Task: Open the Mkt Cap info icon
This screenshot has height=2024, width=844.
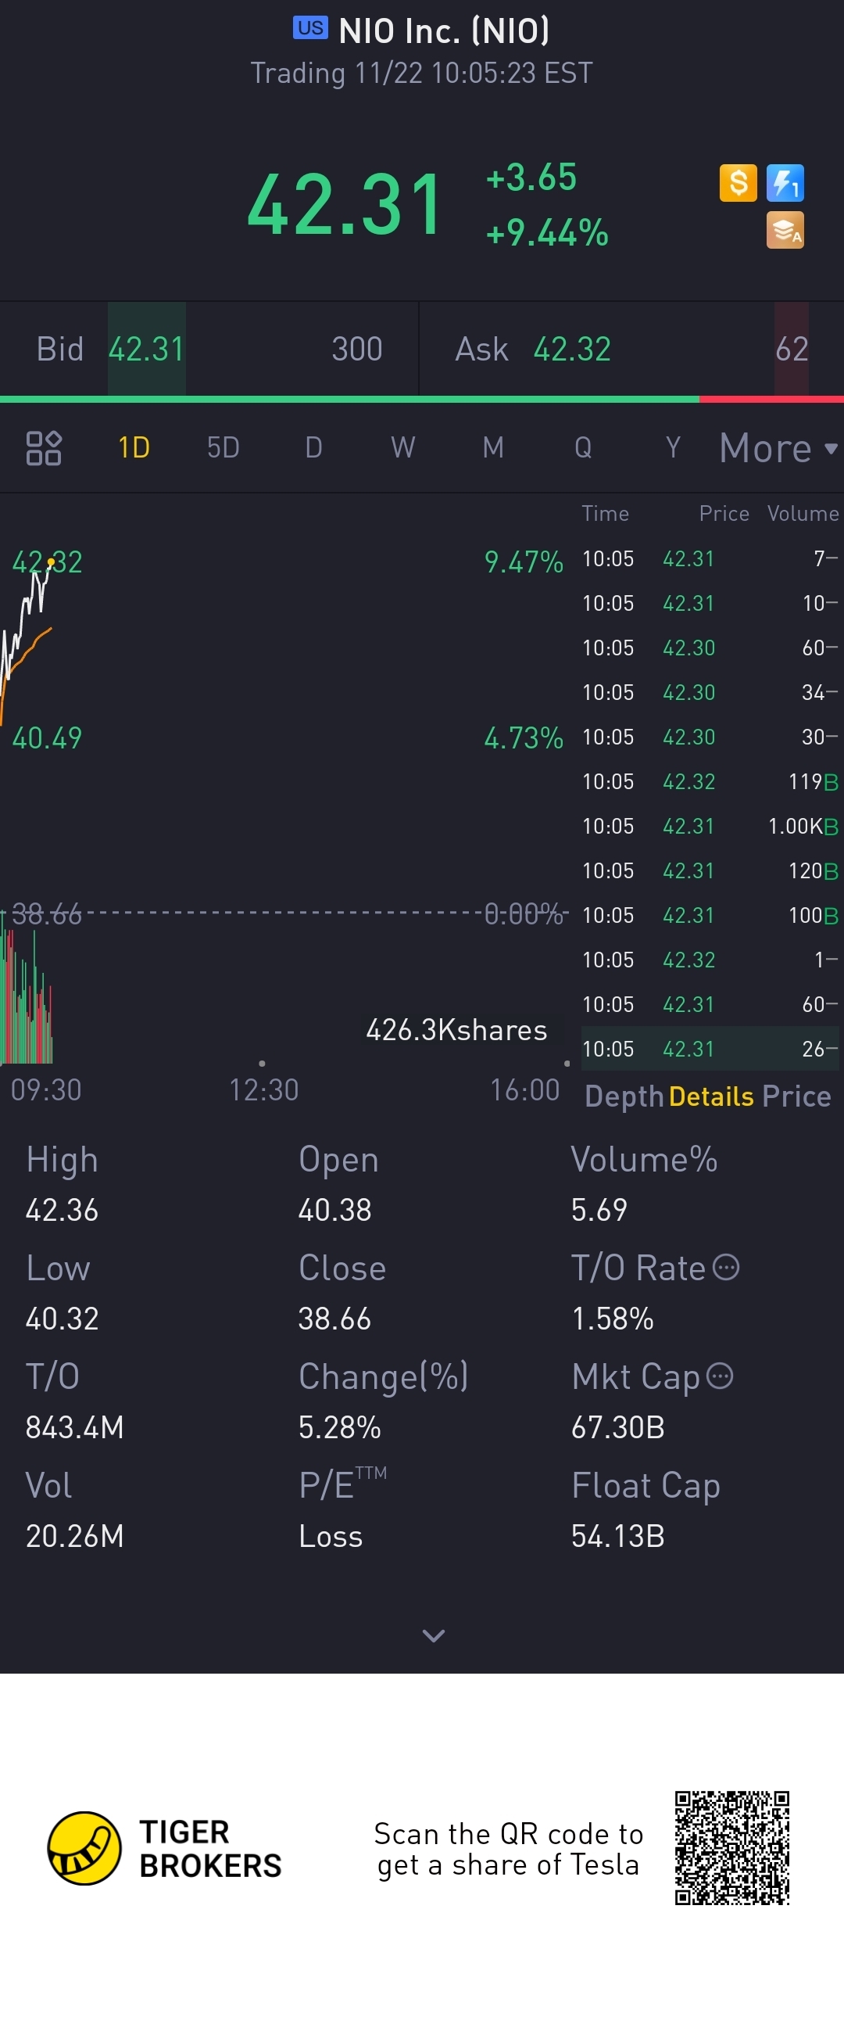Action: [720, 1376]
